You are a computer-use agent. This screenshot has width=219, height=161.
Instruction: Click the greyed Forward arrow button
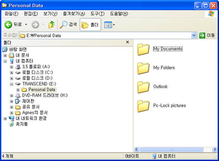(x=35, y=25)
